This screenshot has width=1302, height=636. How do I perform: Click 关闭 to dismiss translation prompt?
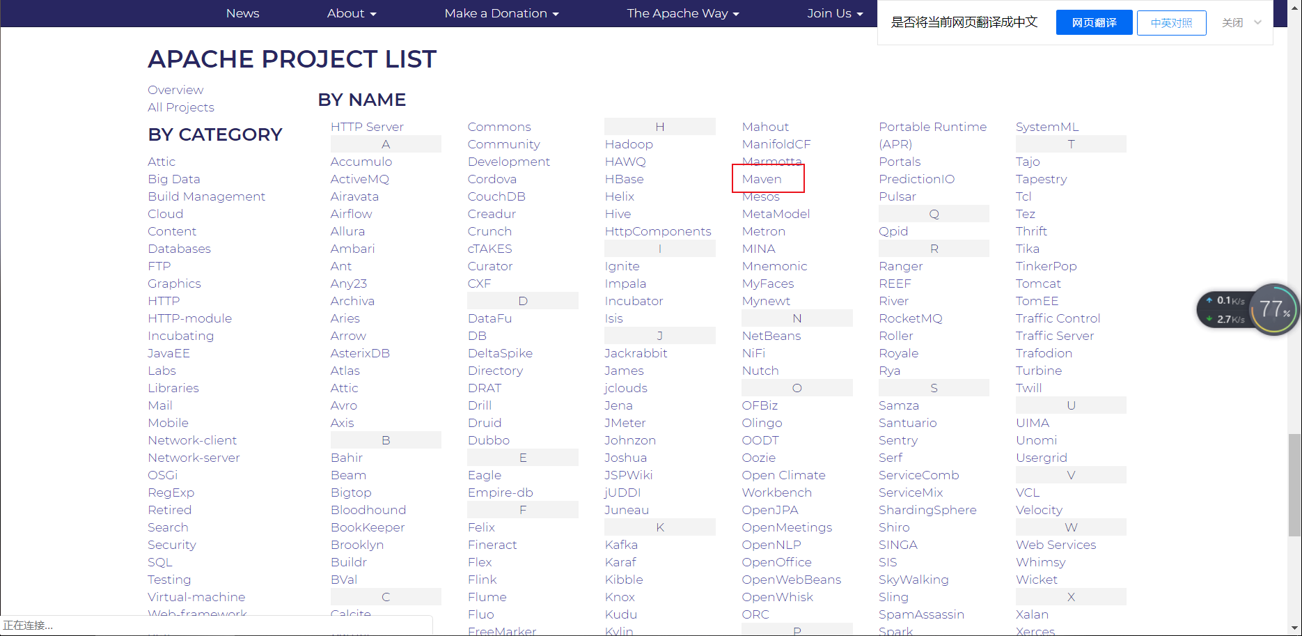1232,23
